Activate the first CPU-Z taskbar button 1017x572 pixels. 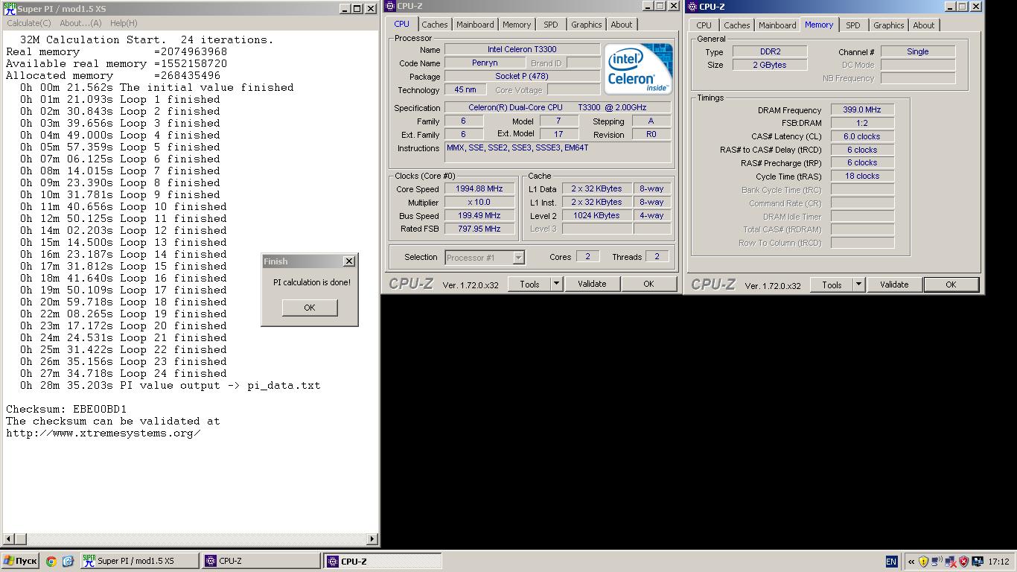261,561
